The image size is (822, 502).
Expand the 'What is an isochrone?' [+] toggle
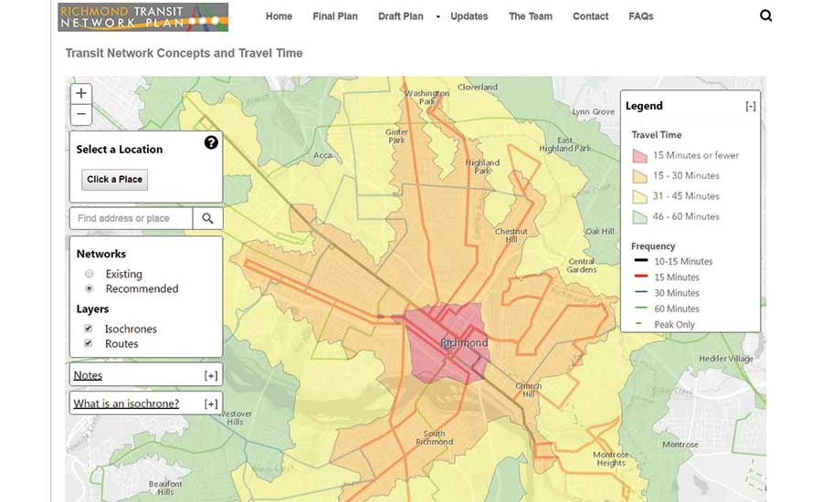(x=211, y=404)
